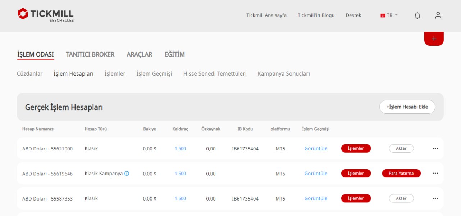Click Para Yatırma for account 55619646
This screenshot has width=461, height=216.
401,173
